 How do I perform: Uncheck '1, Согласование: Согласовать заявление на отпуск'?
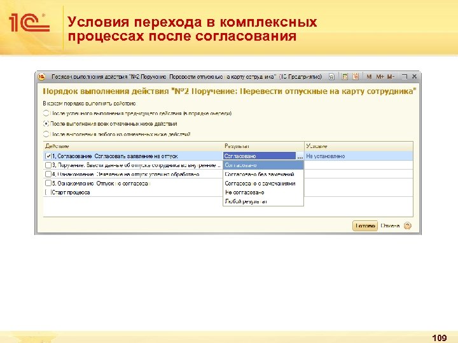pos(48,156)
